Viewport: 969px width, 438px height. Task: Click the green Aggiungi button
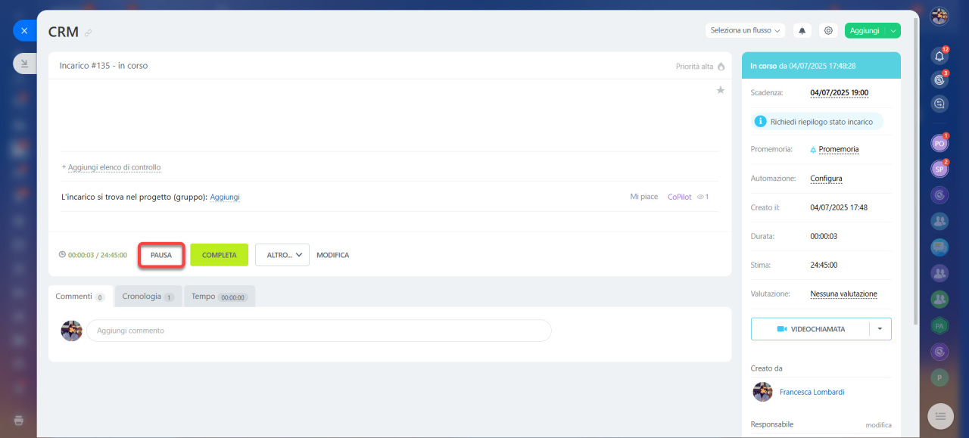coord(865,30)
